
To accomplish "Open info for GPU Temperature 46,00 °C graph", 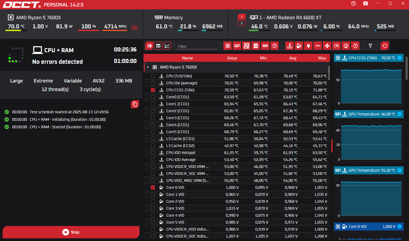I will 399,114.
